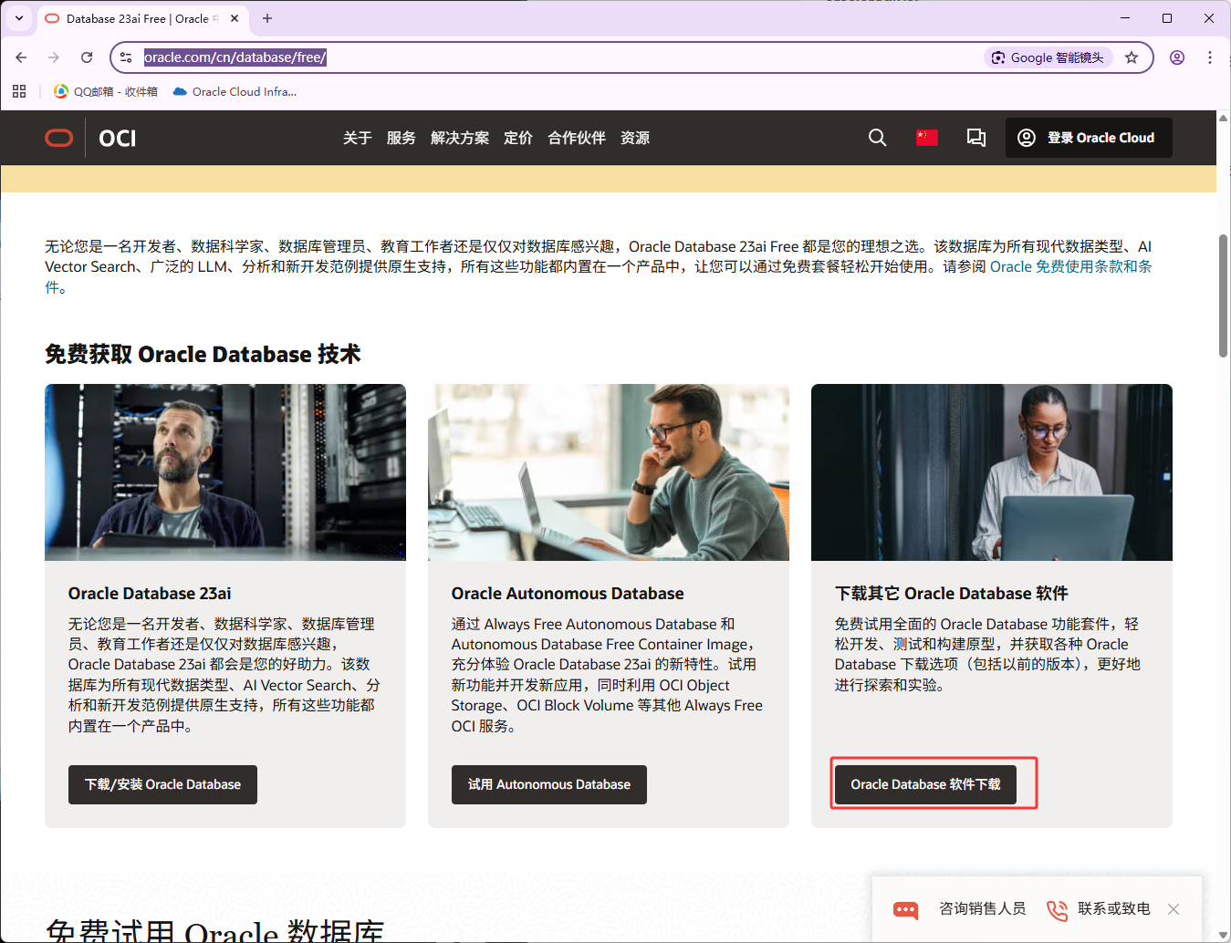Click the 下载其它 Oracle Database 软件 card image
The width and height of the screenshot is (1231, 943).
(992, 472)
